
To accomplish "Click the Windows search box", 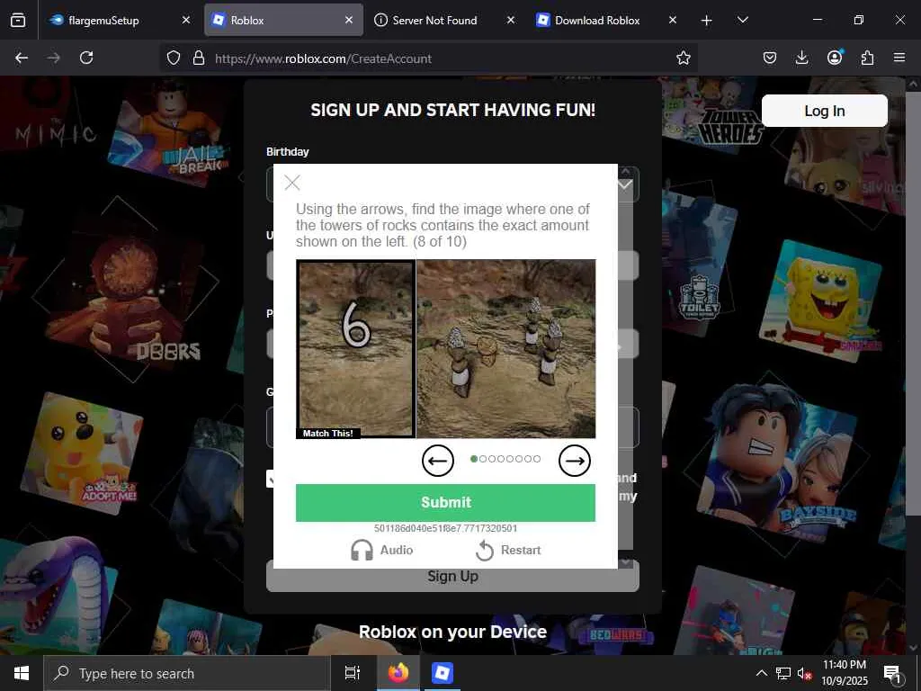I will [x=187, y=673].
